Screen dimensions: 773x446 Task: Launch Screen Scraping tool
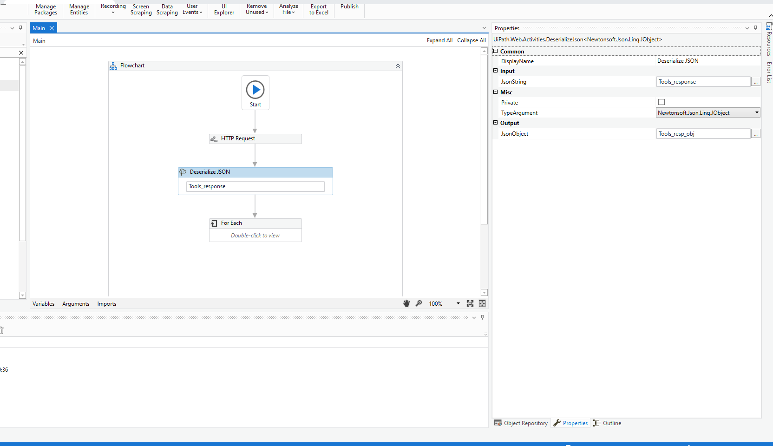click(141, 9)
